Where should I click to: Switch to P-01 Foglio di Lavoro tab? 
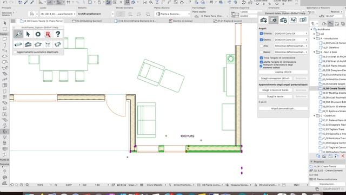pyautogui.click(x=228, y=21)
